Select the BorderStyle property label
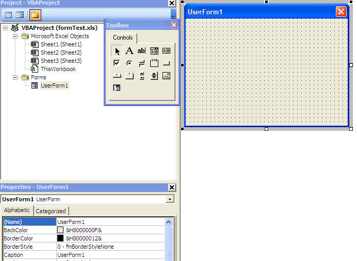 [18, 247]
